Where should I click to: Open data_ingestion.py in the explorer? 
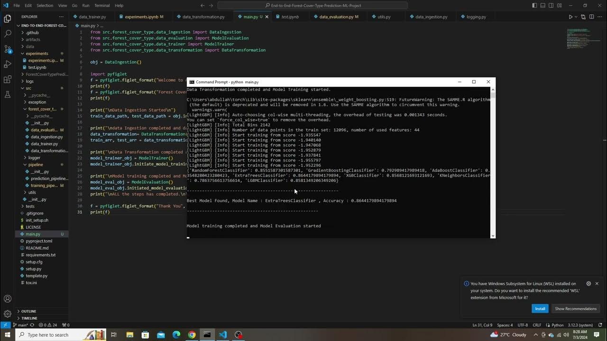click(46, 137)
